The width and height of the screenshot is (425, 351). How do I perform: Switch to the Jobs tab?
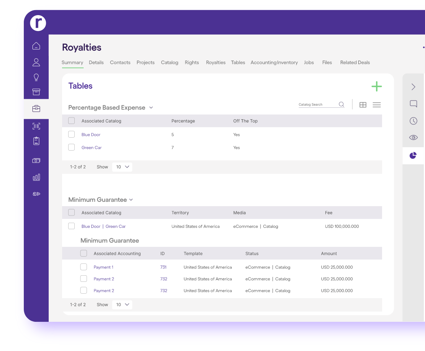[309, 63]
